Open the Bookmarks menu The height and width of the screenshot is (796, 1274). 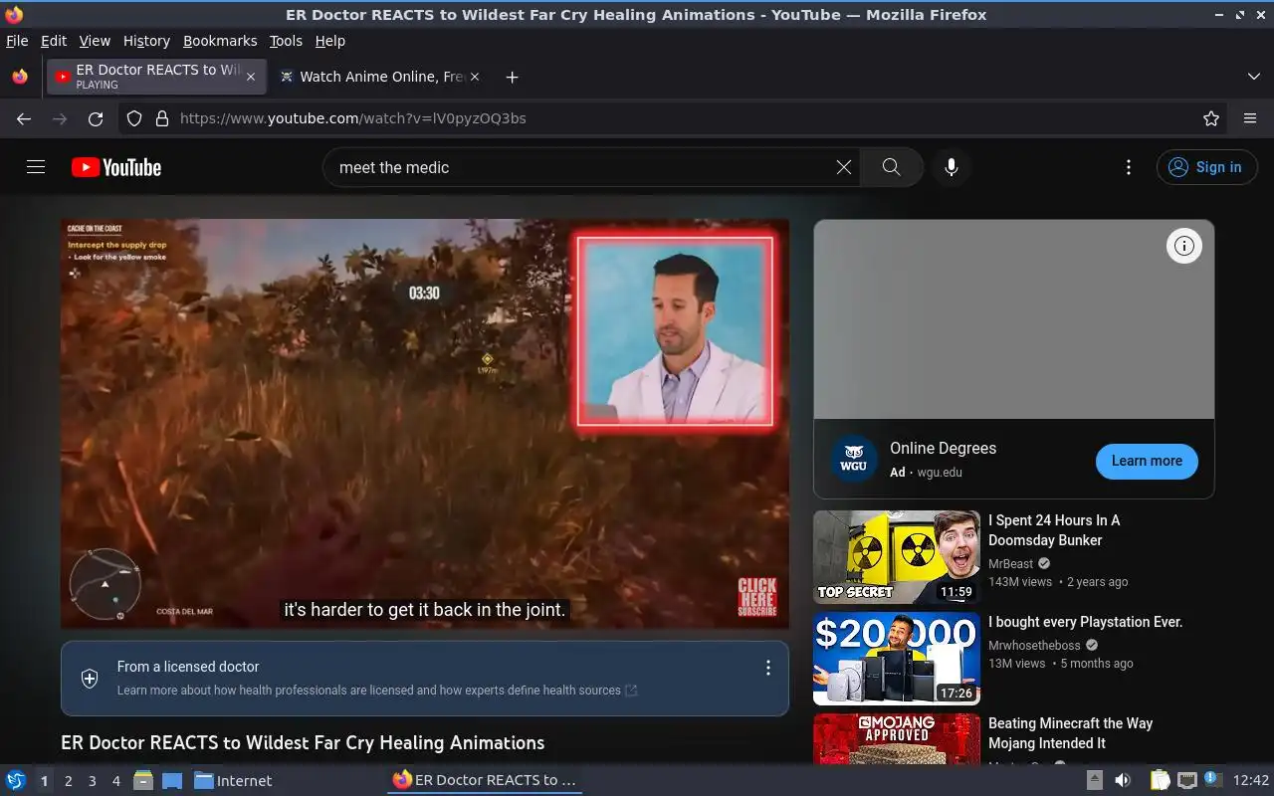pyautogui.click(x=220, y=41)
